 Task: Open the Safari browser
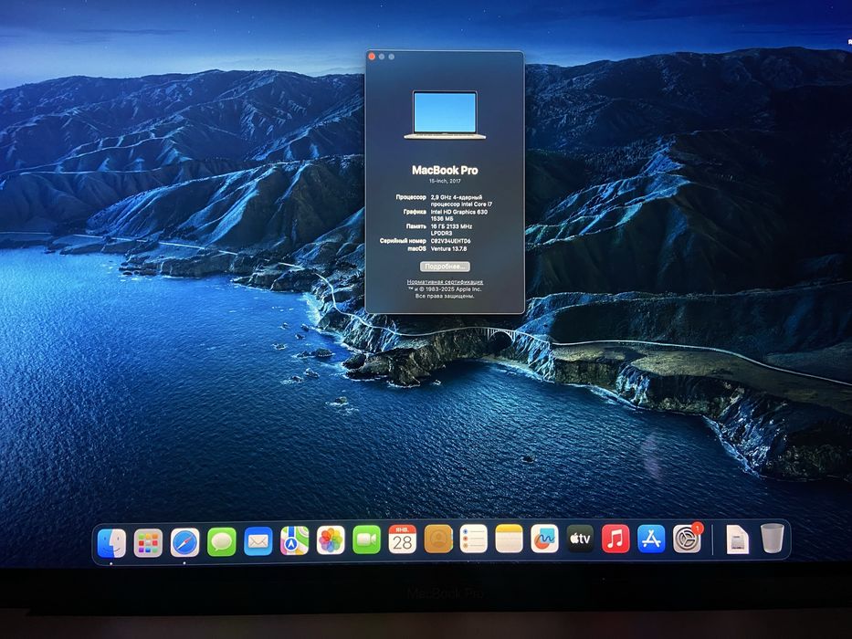pos(184,543)
